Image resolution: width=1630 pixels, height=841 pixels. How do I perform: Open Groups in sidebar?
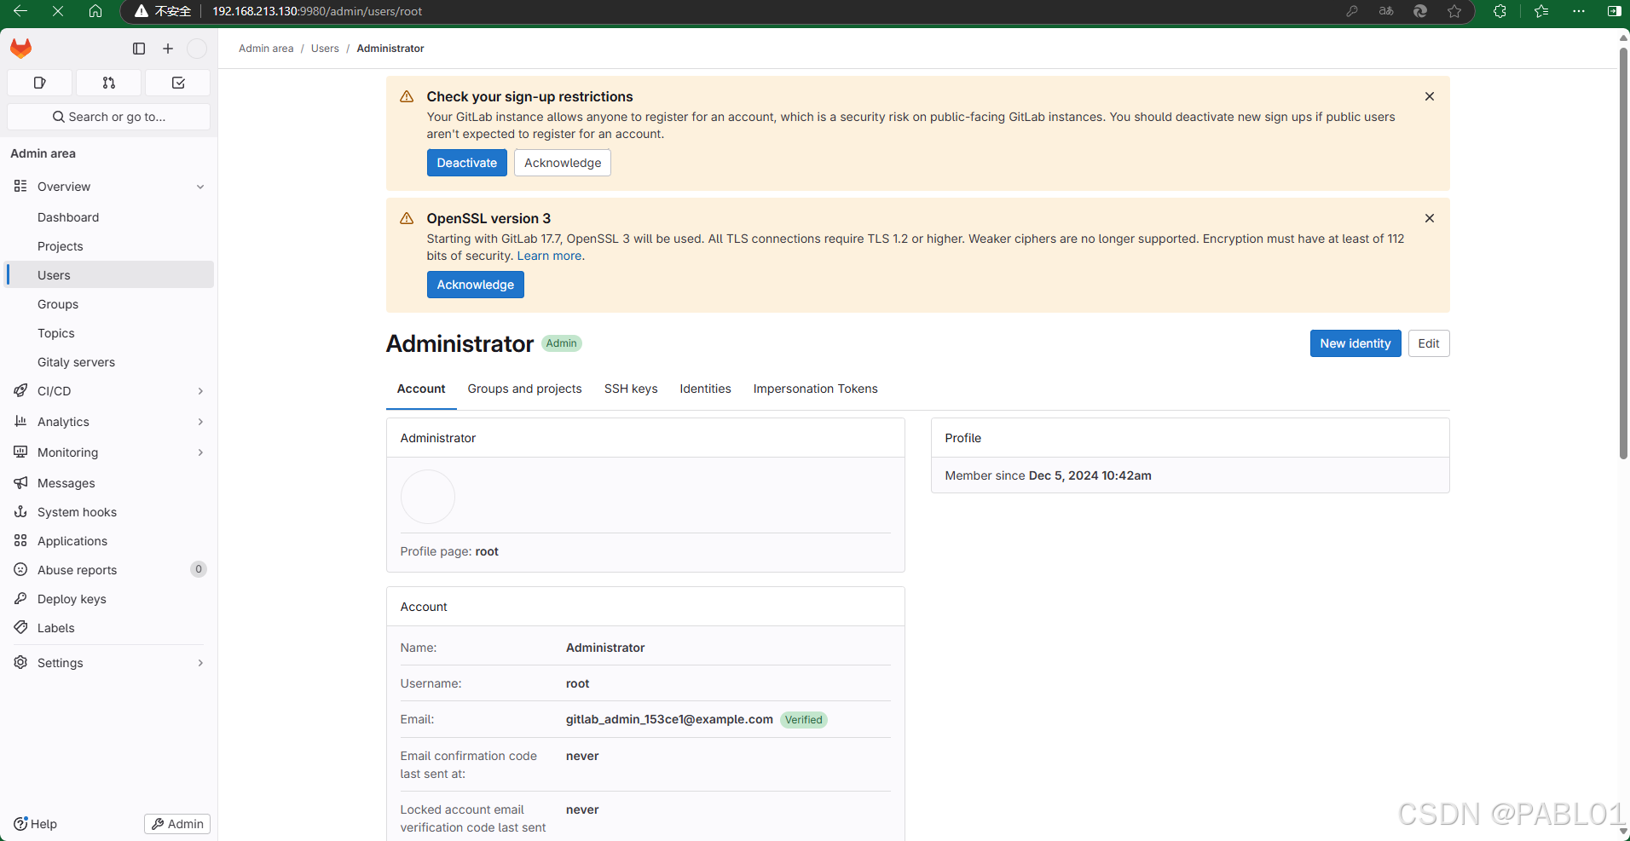pyautogui.click(x=109, y=304)
